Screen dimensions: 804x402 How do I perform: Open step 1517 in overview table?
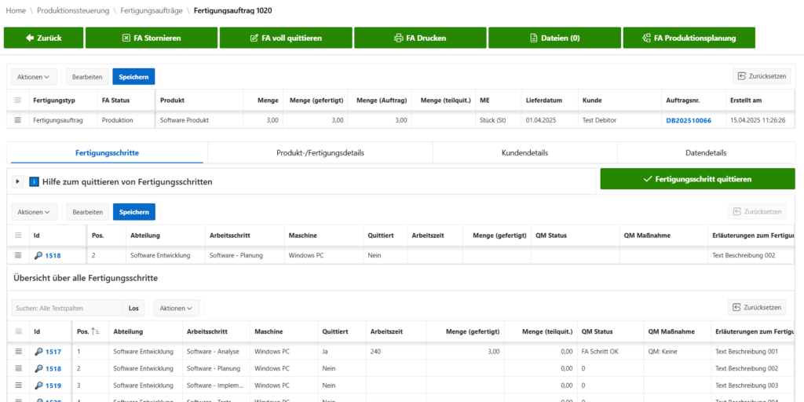coord(53,352)
